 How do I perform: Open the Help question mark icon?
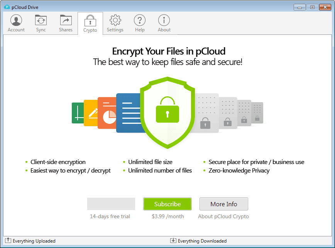(140, 20)
